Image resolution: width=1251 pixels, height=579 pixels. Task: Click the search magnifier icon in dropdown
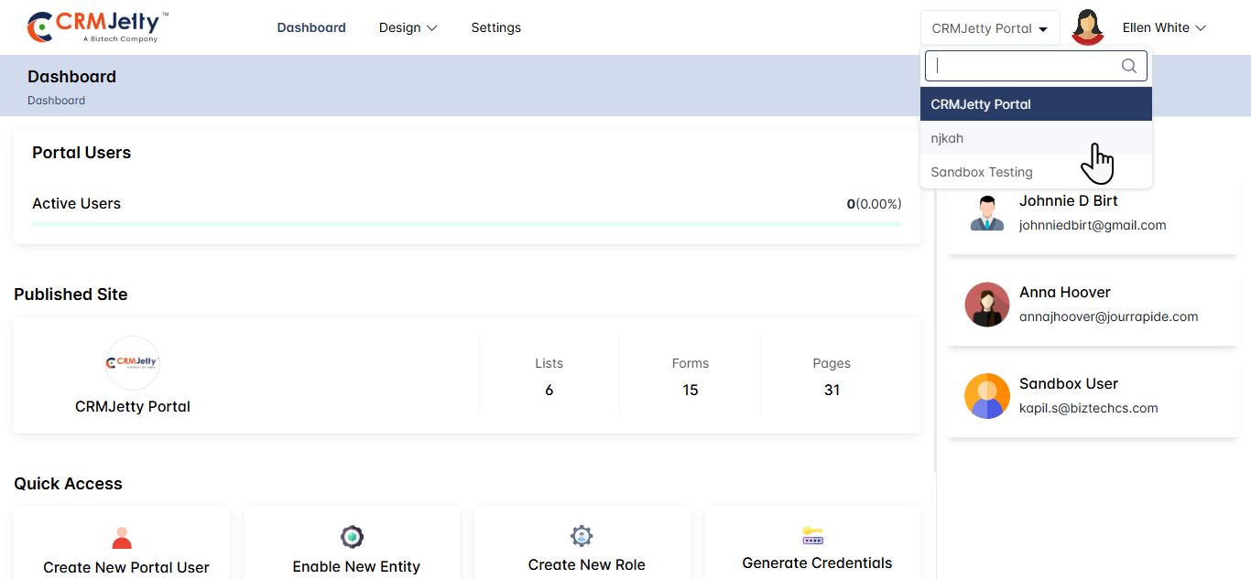(x=1128, y=66)
